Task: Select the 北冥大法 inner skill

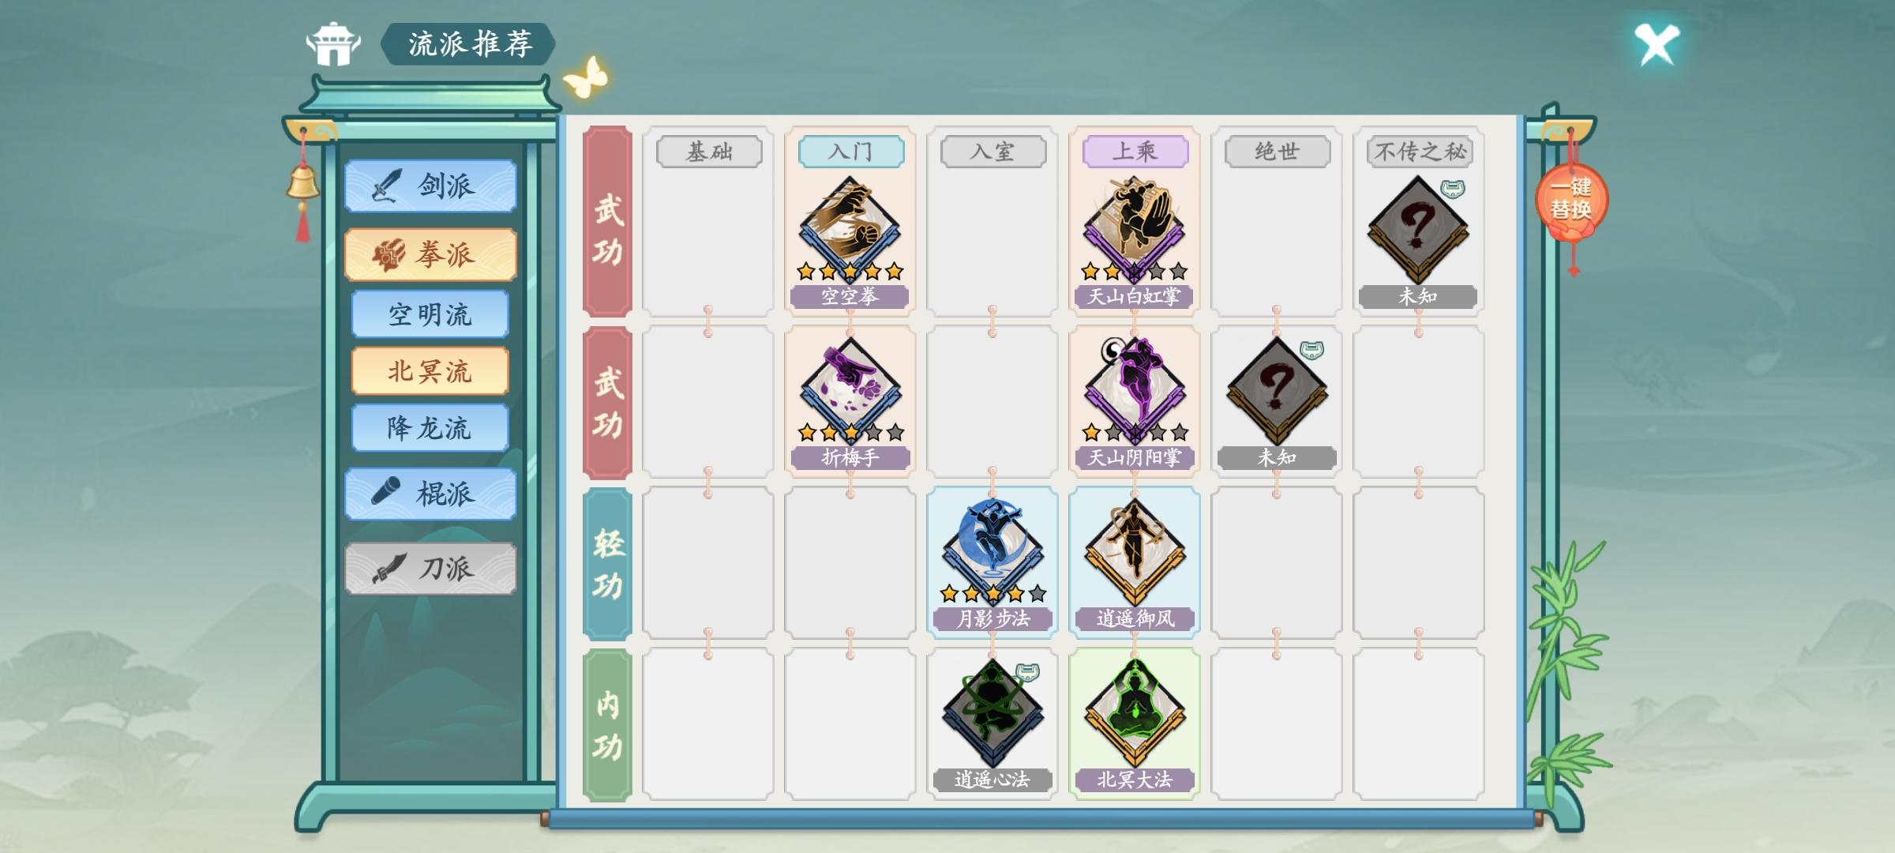Action: pyautogui.click(x=1135, y=713)
